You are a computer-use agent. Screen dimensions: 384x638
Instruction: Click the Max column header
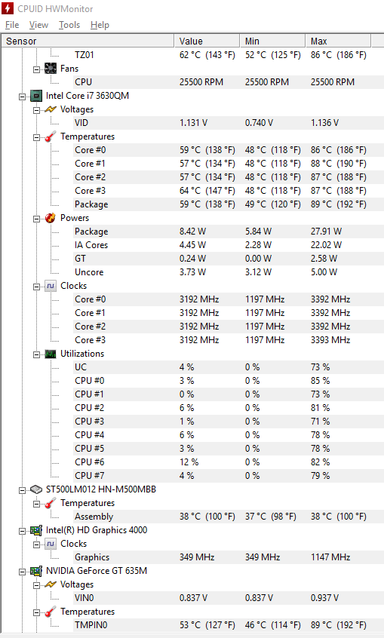click(338, 41)
